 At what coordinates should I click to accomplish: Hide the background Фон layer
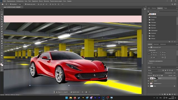[148, 86]
